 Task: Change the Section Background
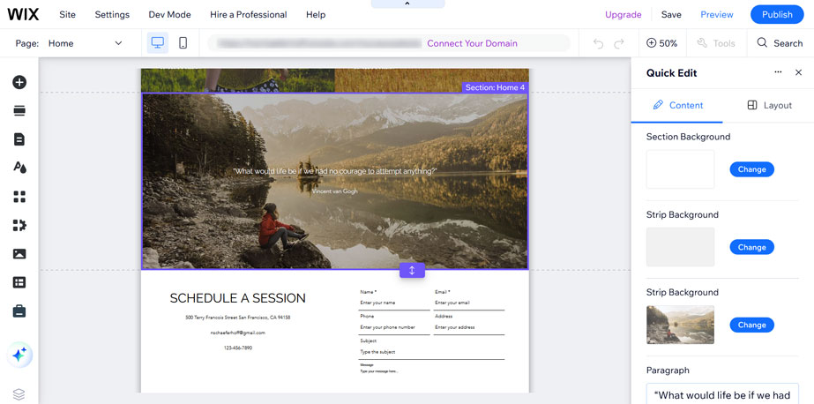(751, 169)
